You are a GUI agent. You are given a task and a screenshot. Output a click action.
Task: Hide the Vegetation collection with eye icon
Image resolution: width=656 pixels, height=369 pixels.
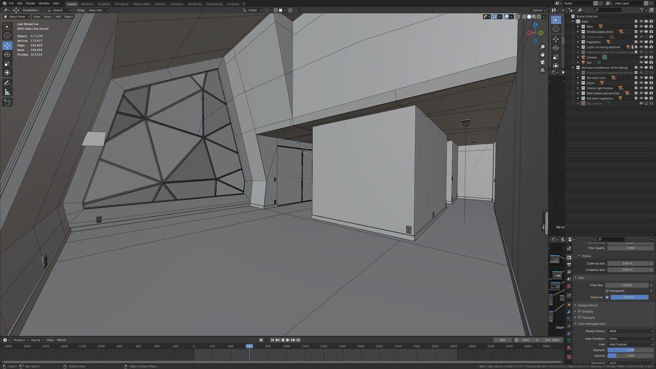point(641,42)
